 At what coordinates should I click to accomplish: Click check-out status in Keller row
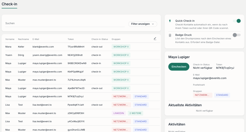coord(97,47)
